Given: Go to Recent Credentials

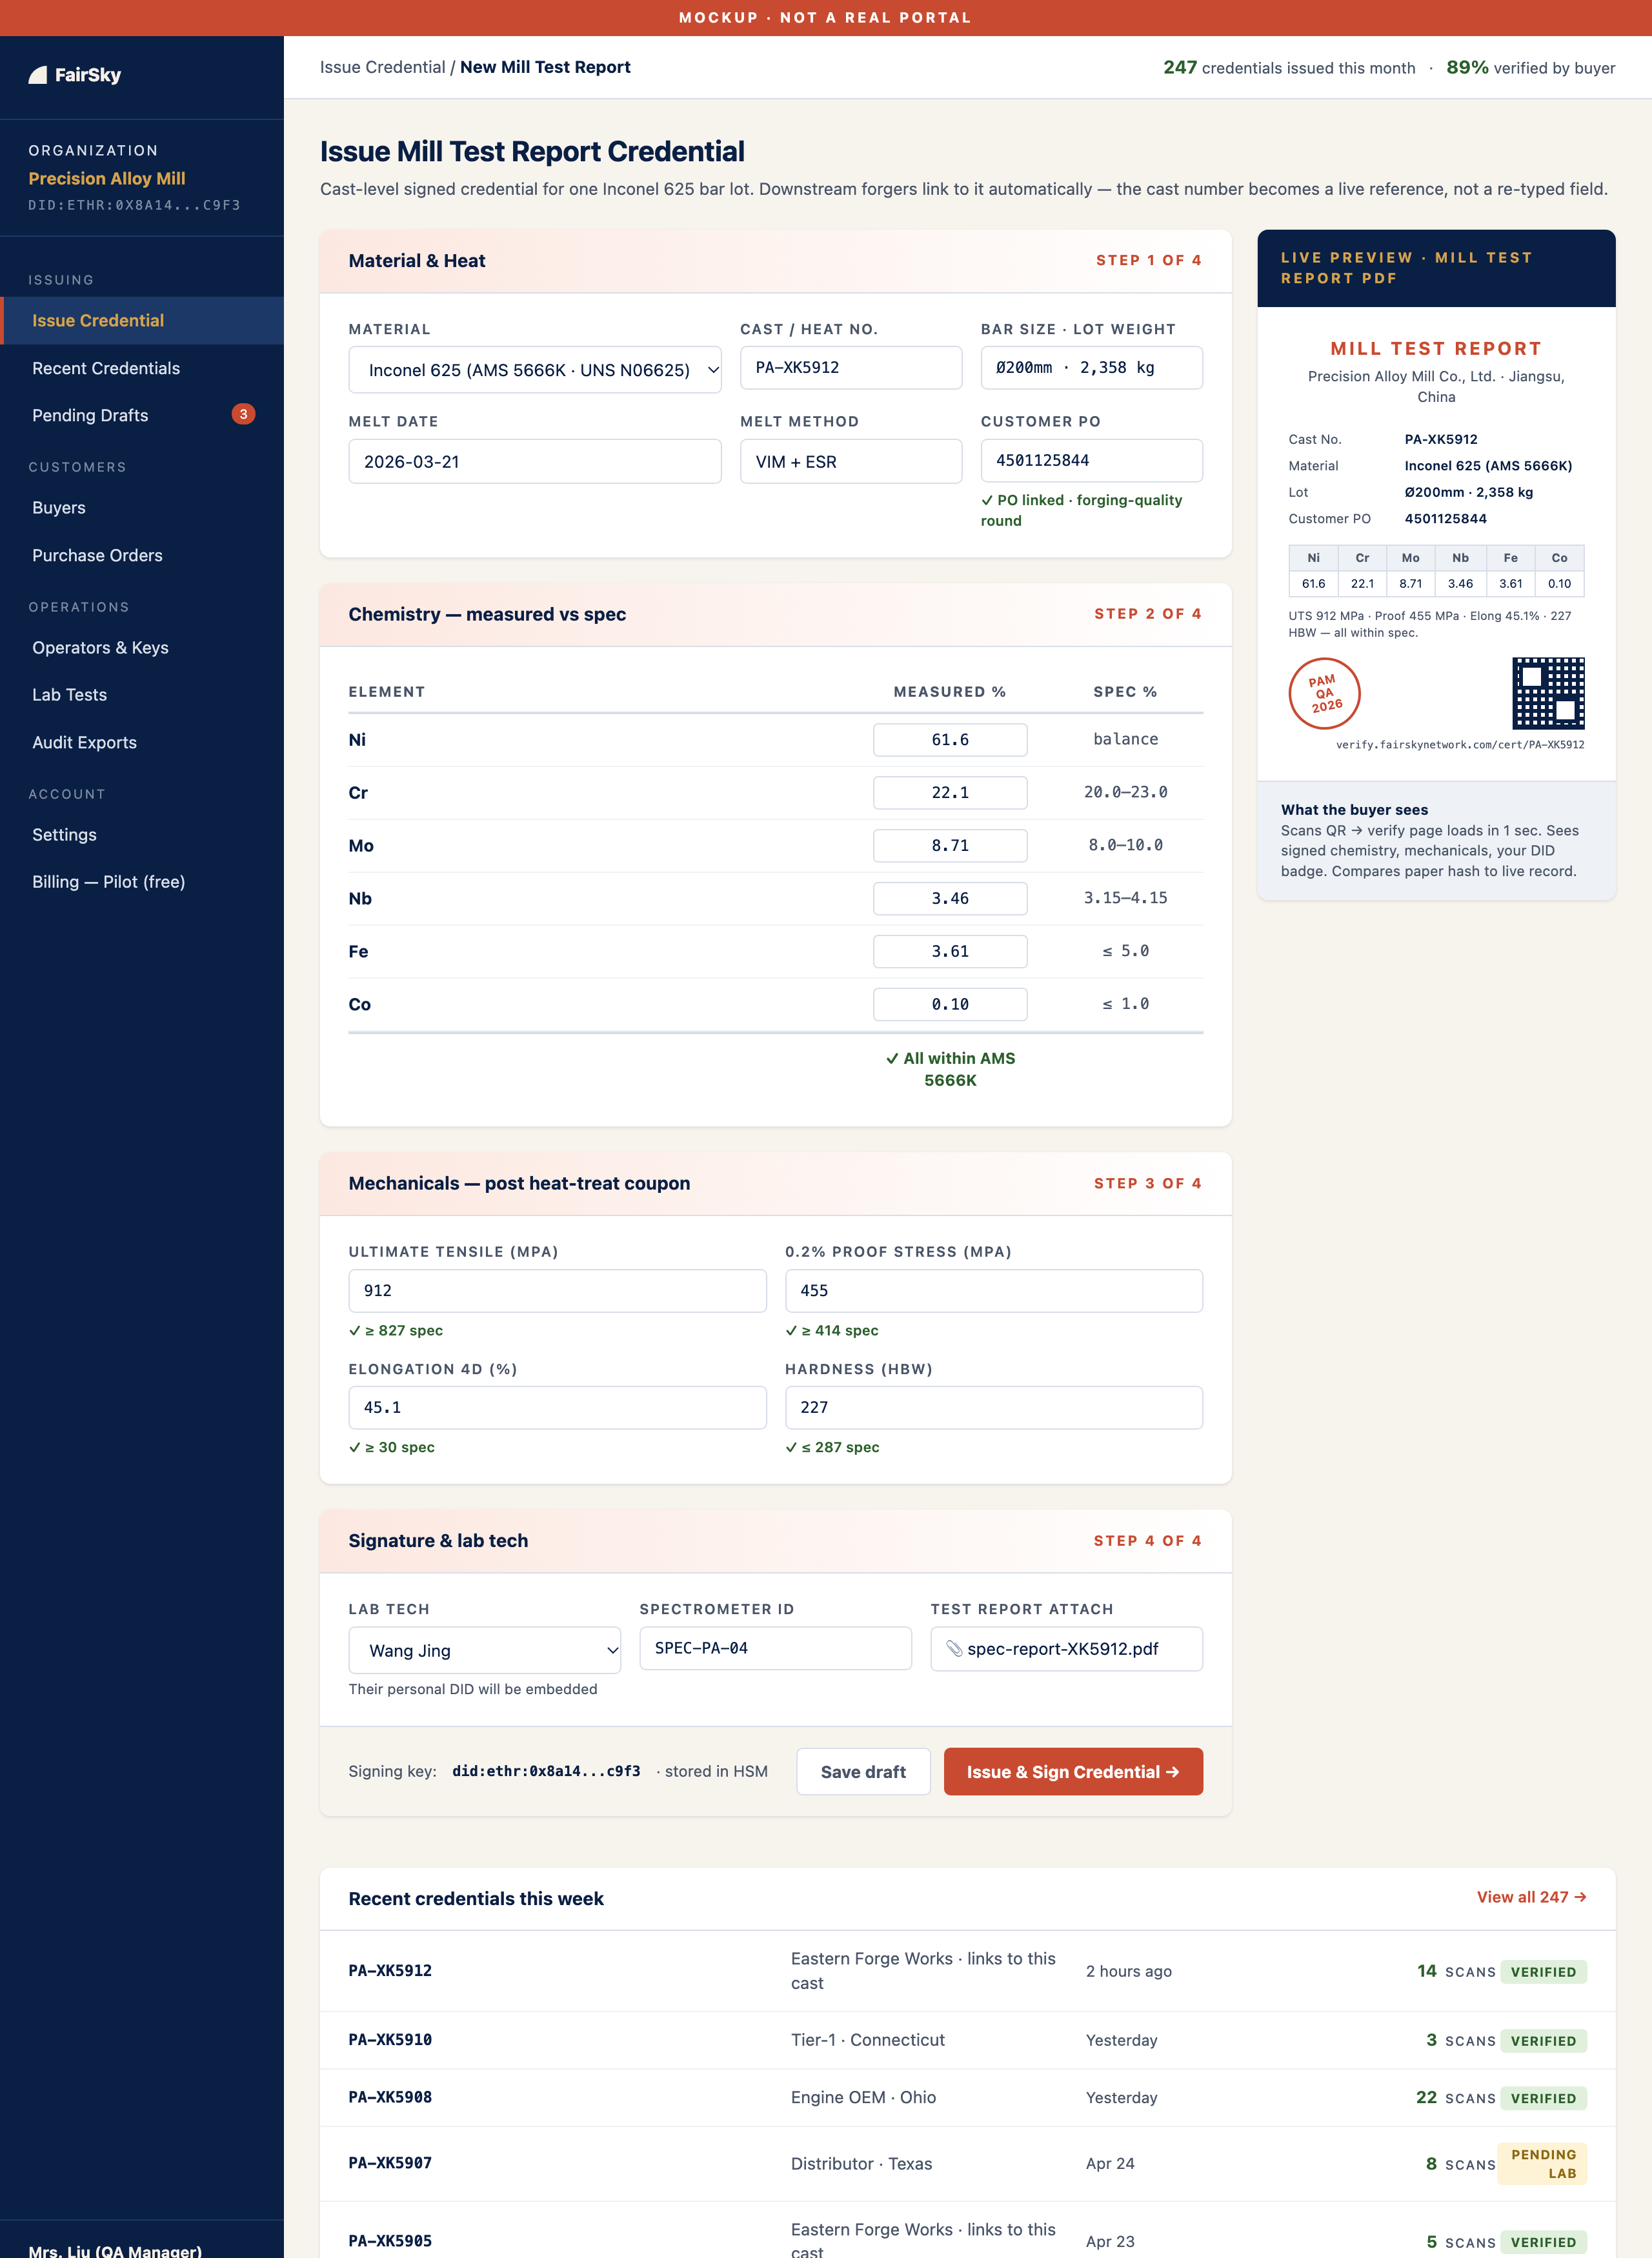Looking at the screenshot, I should [142, 368].
